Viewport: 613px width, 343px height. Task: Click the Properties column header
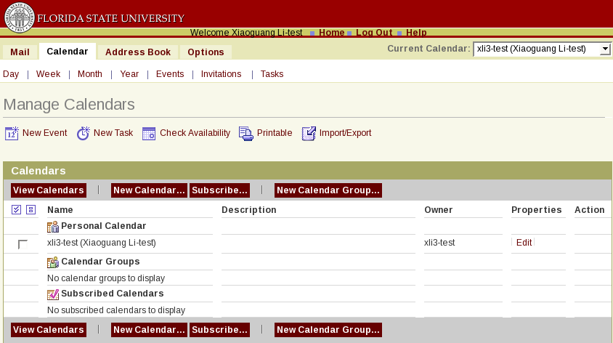pyautogui.click(x=536, y=210)
